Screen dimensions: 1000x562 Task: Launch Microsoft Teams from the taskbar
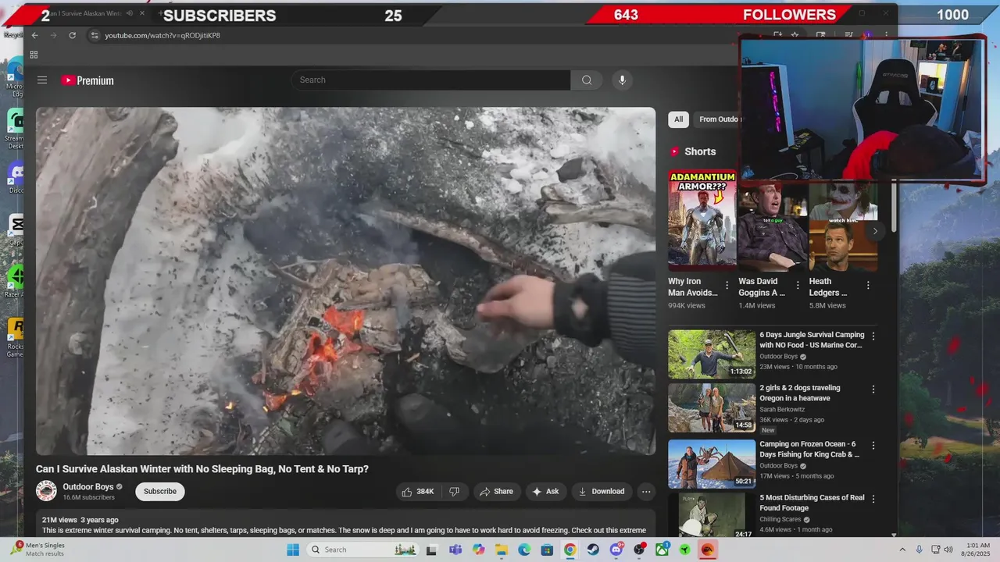pos(455,550)
